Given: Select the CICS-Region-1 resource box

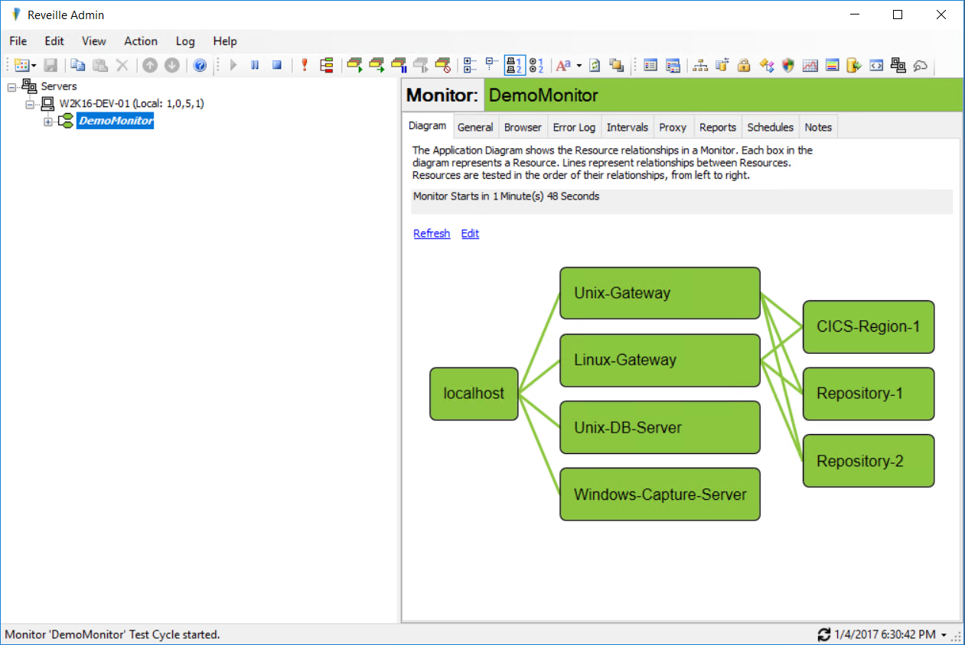Looking at the screenshot, I should click(869, 326).
